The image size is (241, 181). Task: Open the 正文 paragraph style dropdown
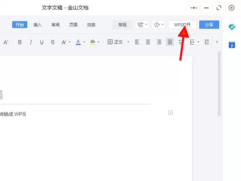[118, 42]
